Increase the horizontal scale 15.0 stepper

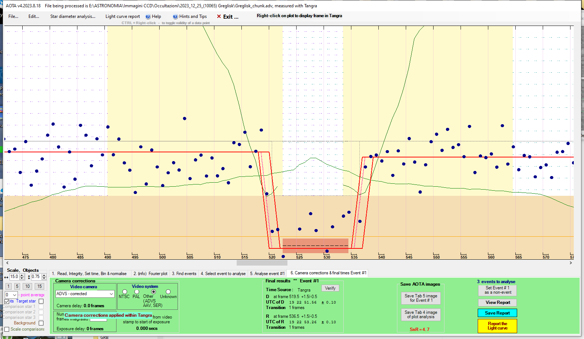pos(22,275)
